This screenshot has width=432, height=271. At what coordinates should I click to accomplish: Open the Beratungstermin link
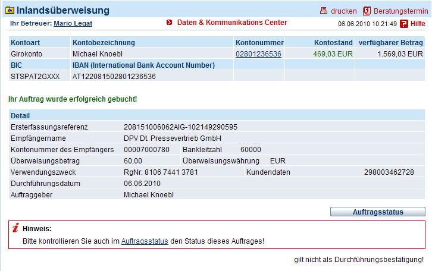coord(400,11)
